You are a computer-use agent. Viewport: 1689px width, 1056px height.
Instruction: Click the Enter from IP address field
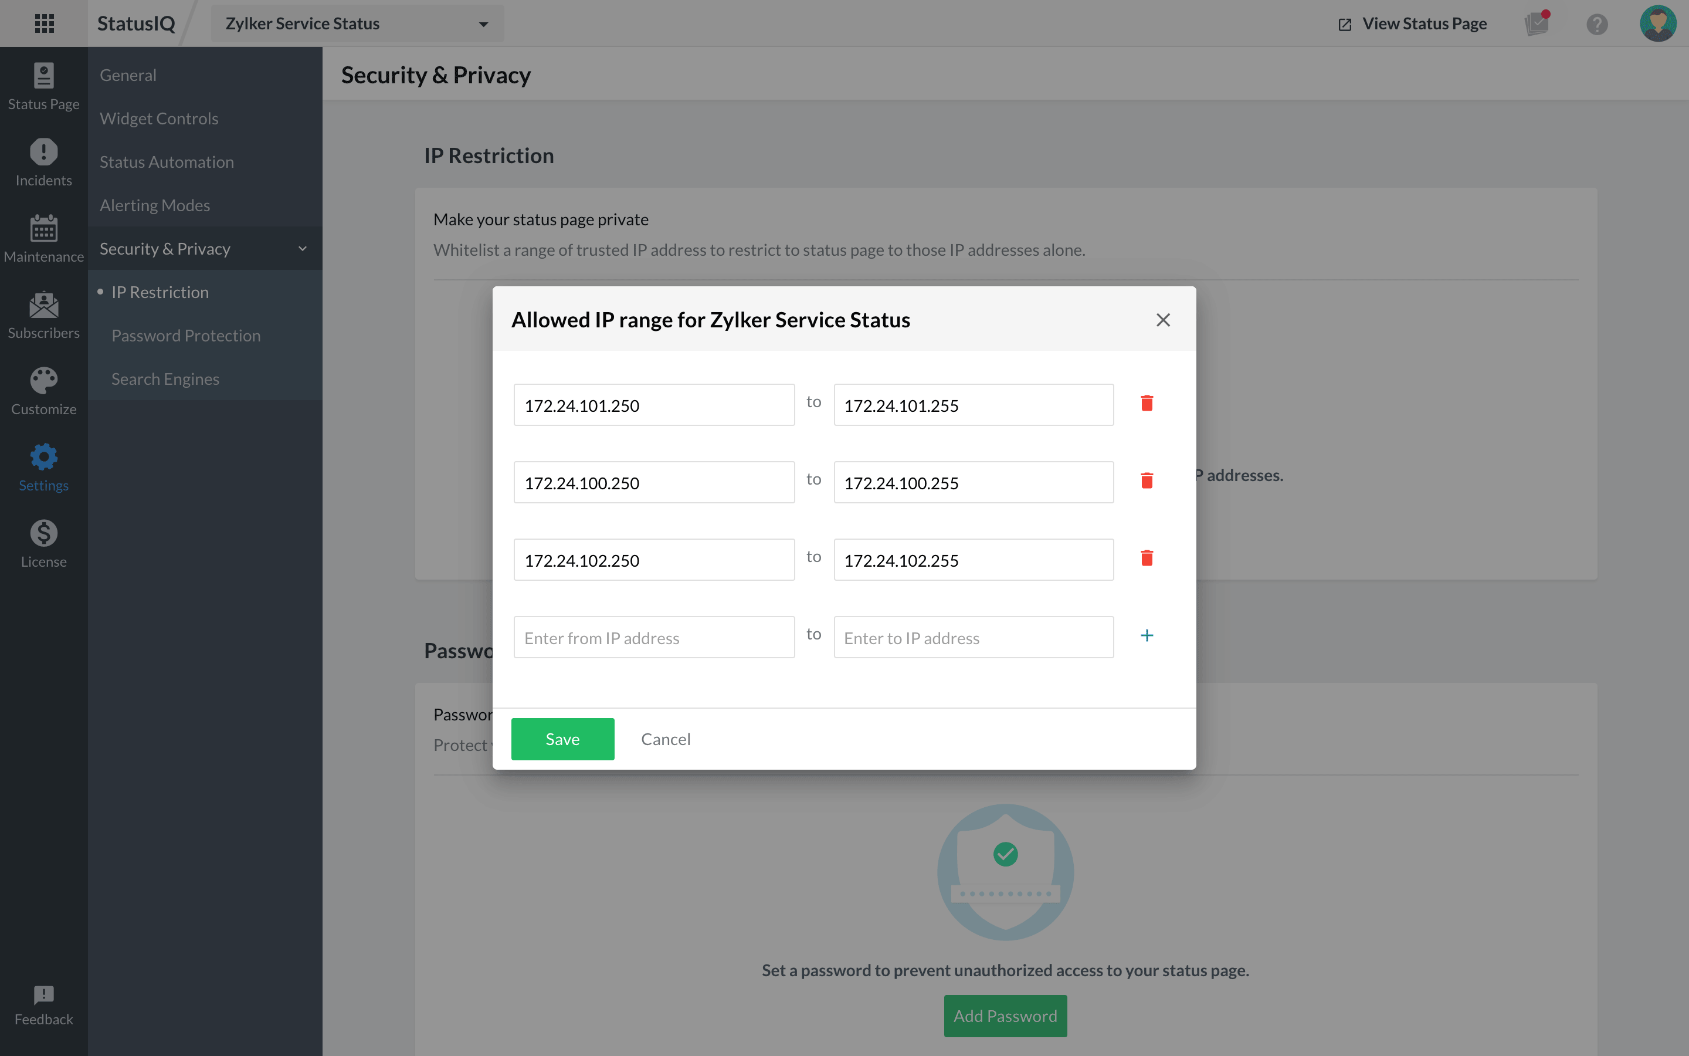[653, 637]
